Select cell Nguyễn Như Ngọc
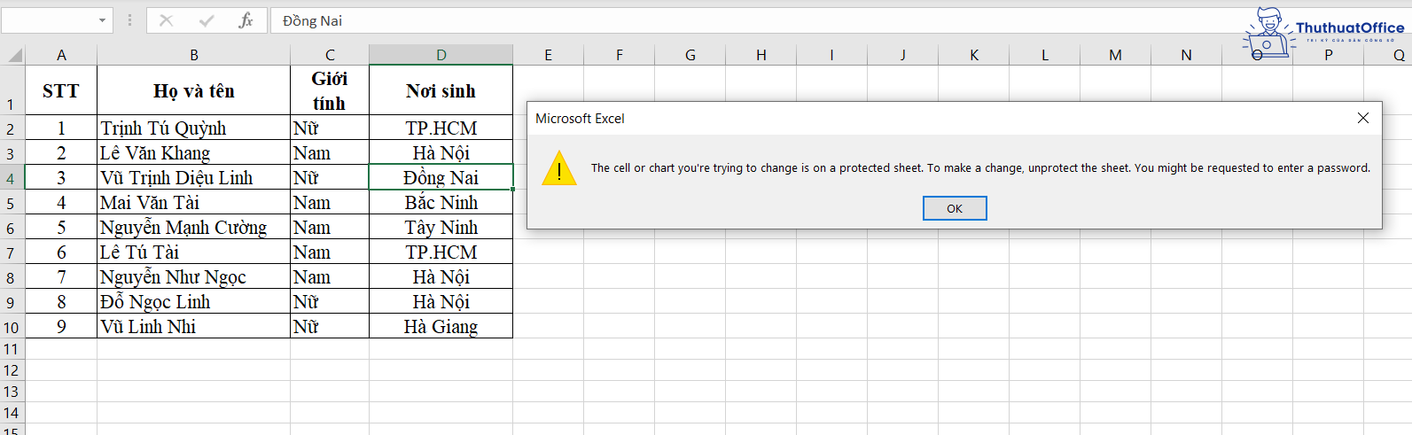This screenshot has height=435, width=1412. point(194,276)
